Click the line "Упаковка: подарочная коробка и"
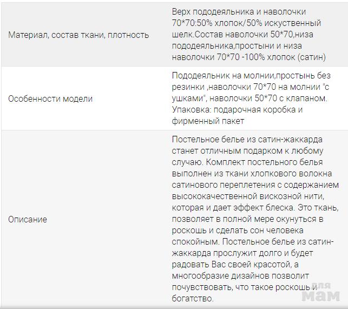Image resolution: width=348 pixels, height=309 pixels. pyautogui.click(x=237, y=110)
